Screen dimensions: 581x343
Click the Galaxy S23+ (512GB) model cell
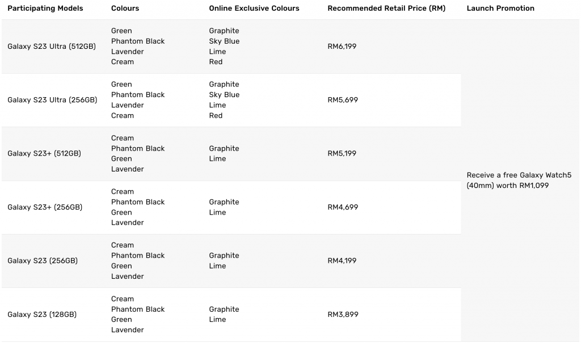coord(44,153)
